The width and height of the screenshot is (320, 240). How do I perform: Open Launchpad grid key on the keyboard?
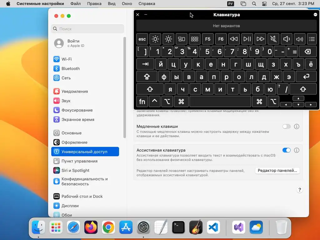click(194, 39)
